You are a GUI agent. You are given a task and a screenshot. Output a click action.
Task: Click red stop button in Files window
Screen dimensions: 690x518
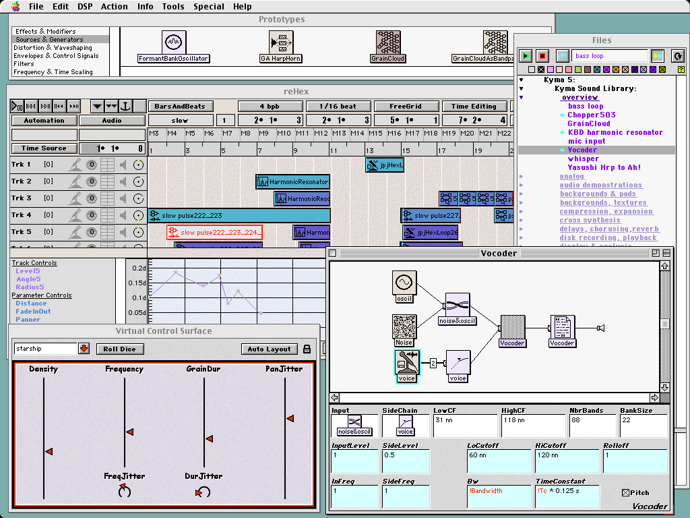[542, 56]
